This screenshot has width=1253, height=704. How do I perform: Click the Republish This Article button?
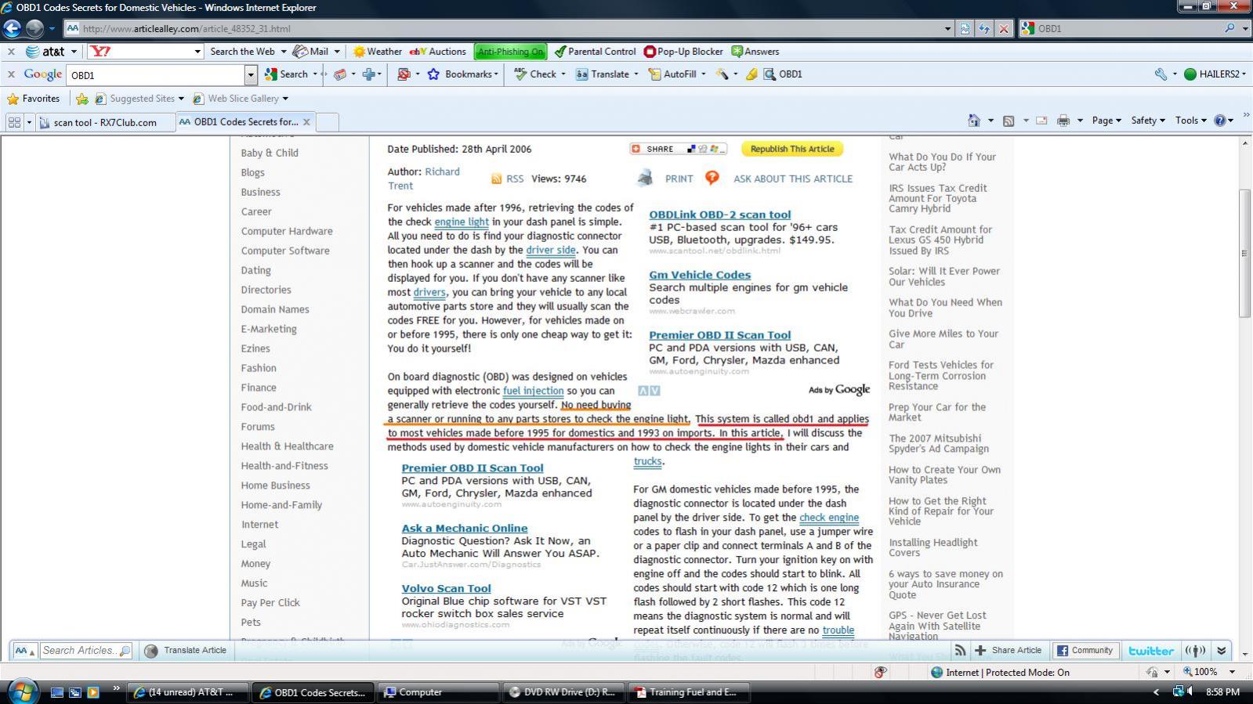[791, 149]
